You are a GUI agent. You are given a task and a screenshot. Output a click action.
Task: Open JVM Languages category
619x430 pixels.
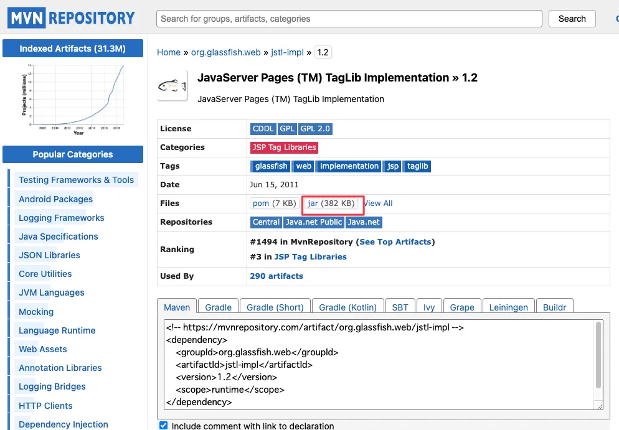[x=51, y=292]
